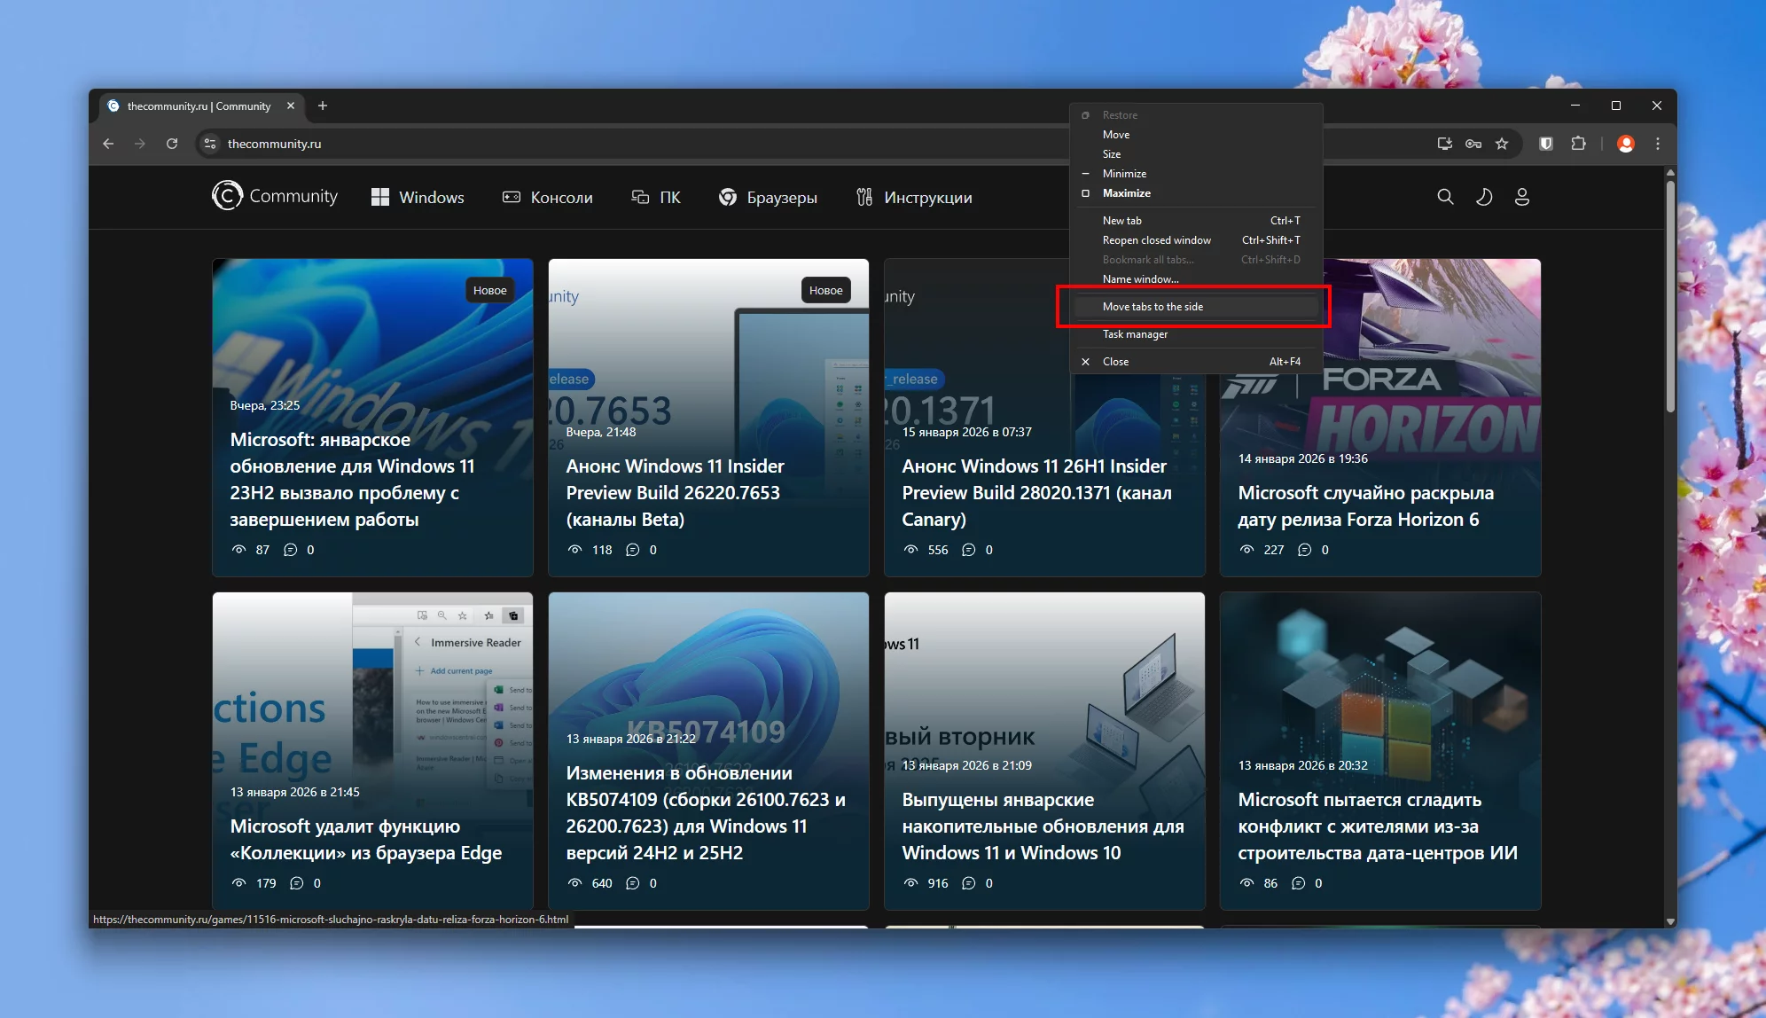Image resolution: width=1766 pixels, height=1018 pixels.
Task: Select Name window... menu entry
Action: click(1140, 279)
